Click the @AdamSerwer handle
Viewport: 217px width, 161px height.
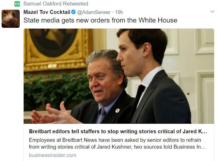pyautogui.click(x=94, y=12)
